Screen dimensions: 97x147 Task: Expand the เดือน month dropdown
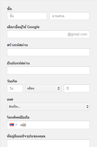click(43, 89)
